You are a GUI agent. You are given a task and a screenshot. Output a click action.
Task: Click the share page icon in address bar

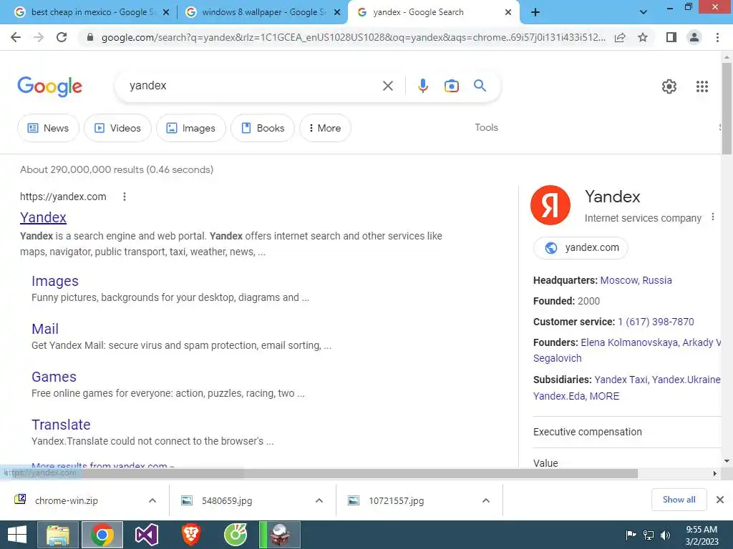tap(620, 37)
